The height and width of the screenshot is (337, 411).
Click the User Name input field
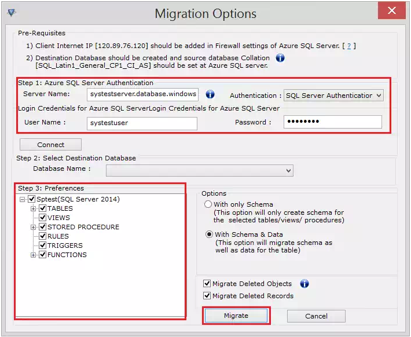[x=142, y=123]
